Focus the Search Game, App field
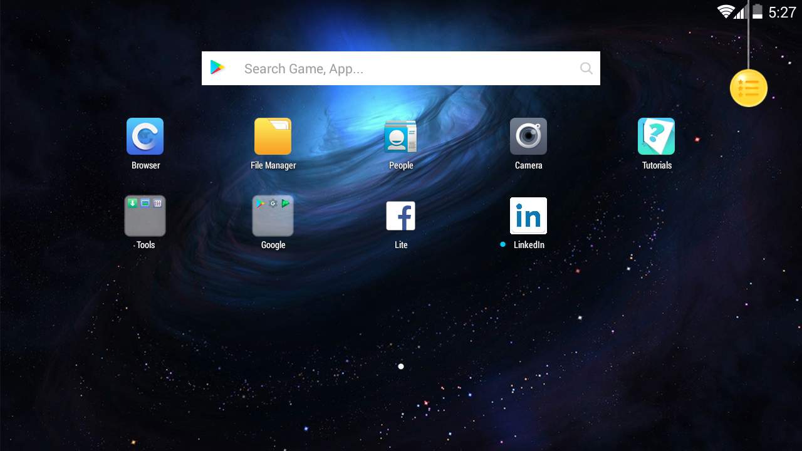This screenshot has height=451, width=802. [x=401, y=68]
